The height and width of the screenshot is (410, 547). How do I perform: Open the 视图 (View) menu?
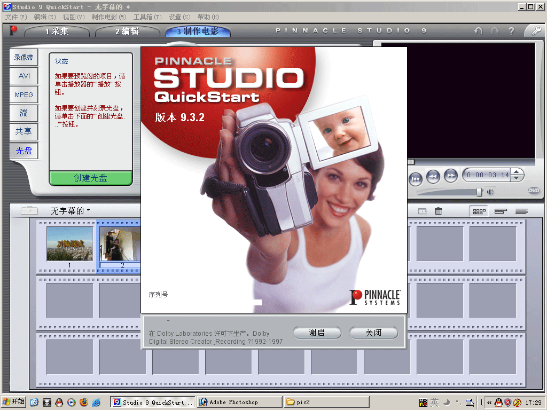pos(74,17)
